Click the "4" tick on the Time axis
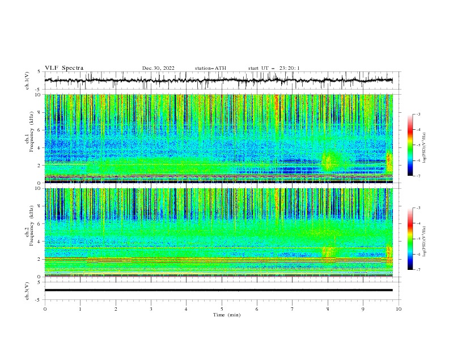 [x=186, y=309]
